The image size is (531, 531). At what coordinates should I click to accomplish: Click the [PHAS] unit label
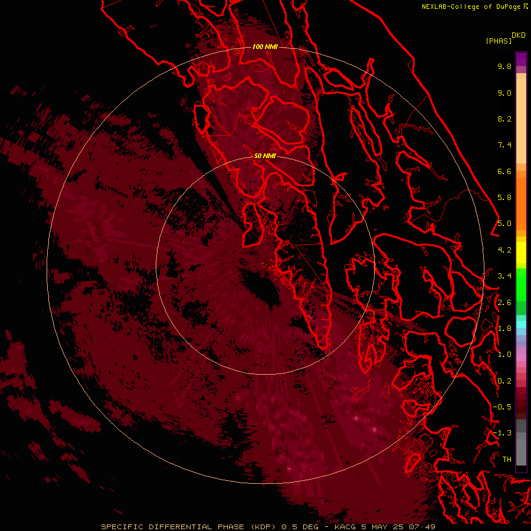(x=499, y=41)
